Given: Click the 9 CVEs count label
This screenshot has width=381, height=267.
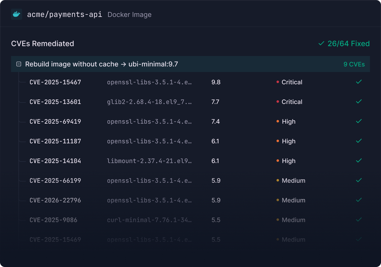Looking at the screenshot, I should (x=354, y=64).
